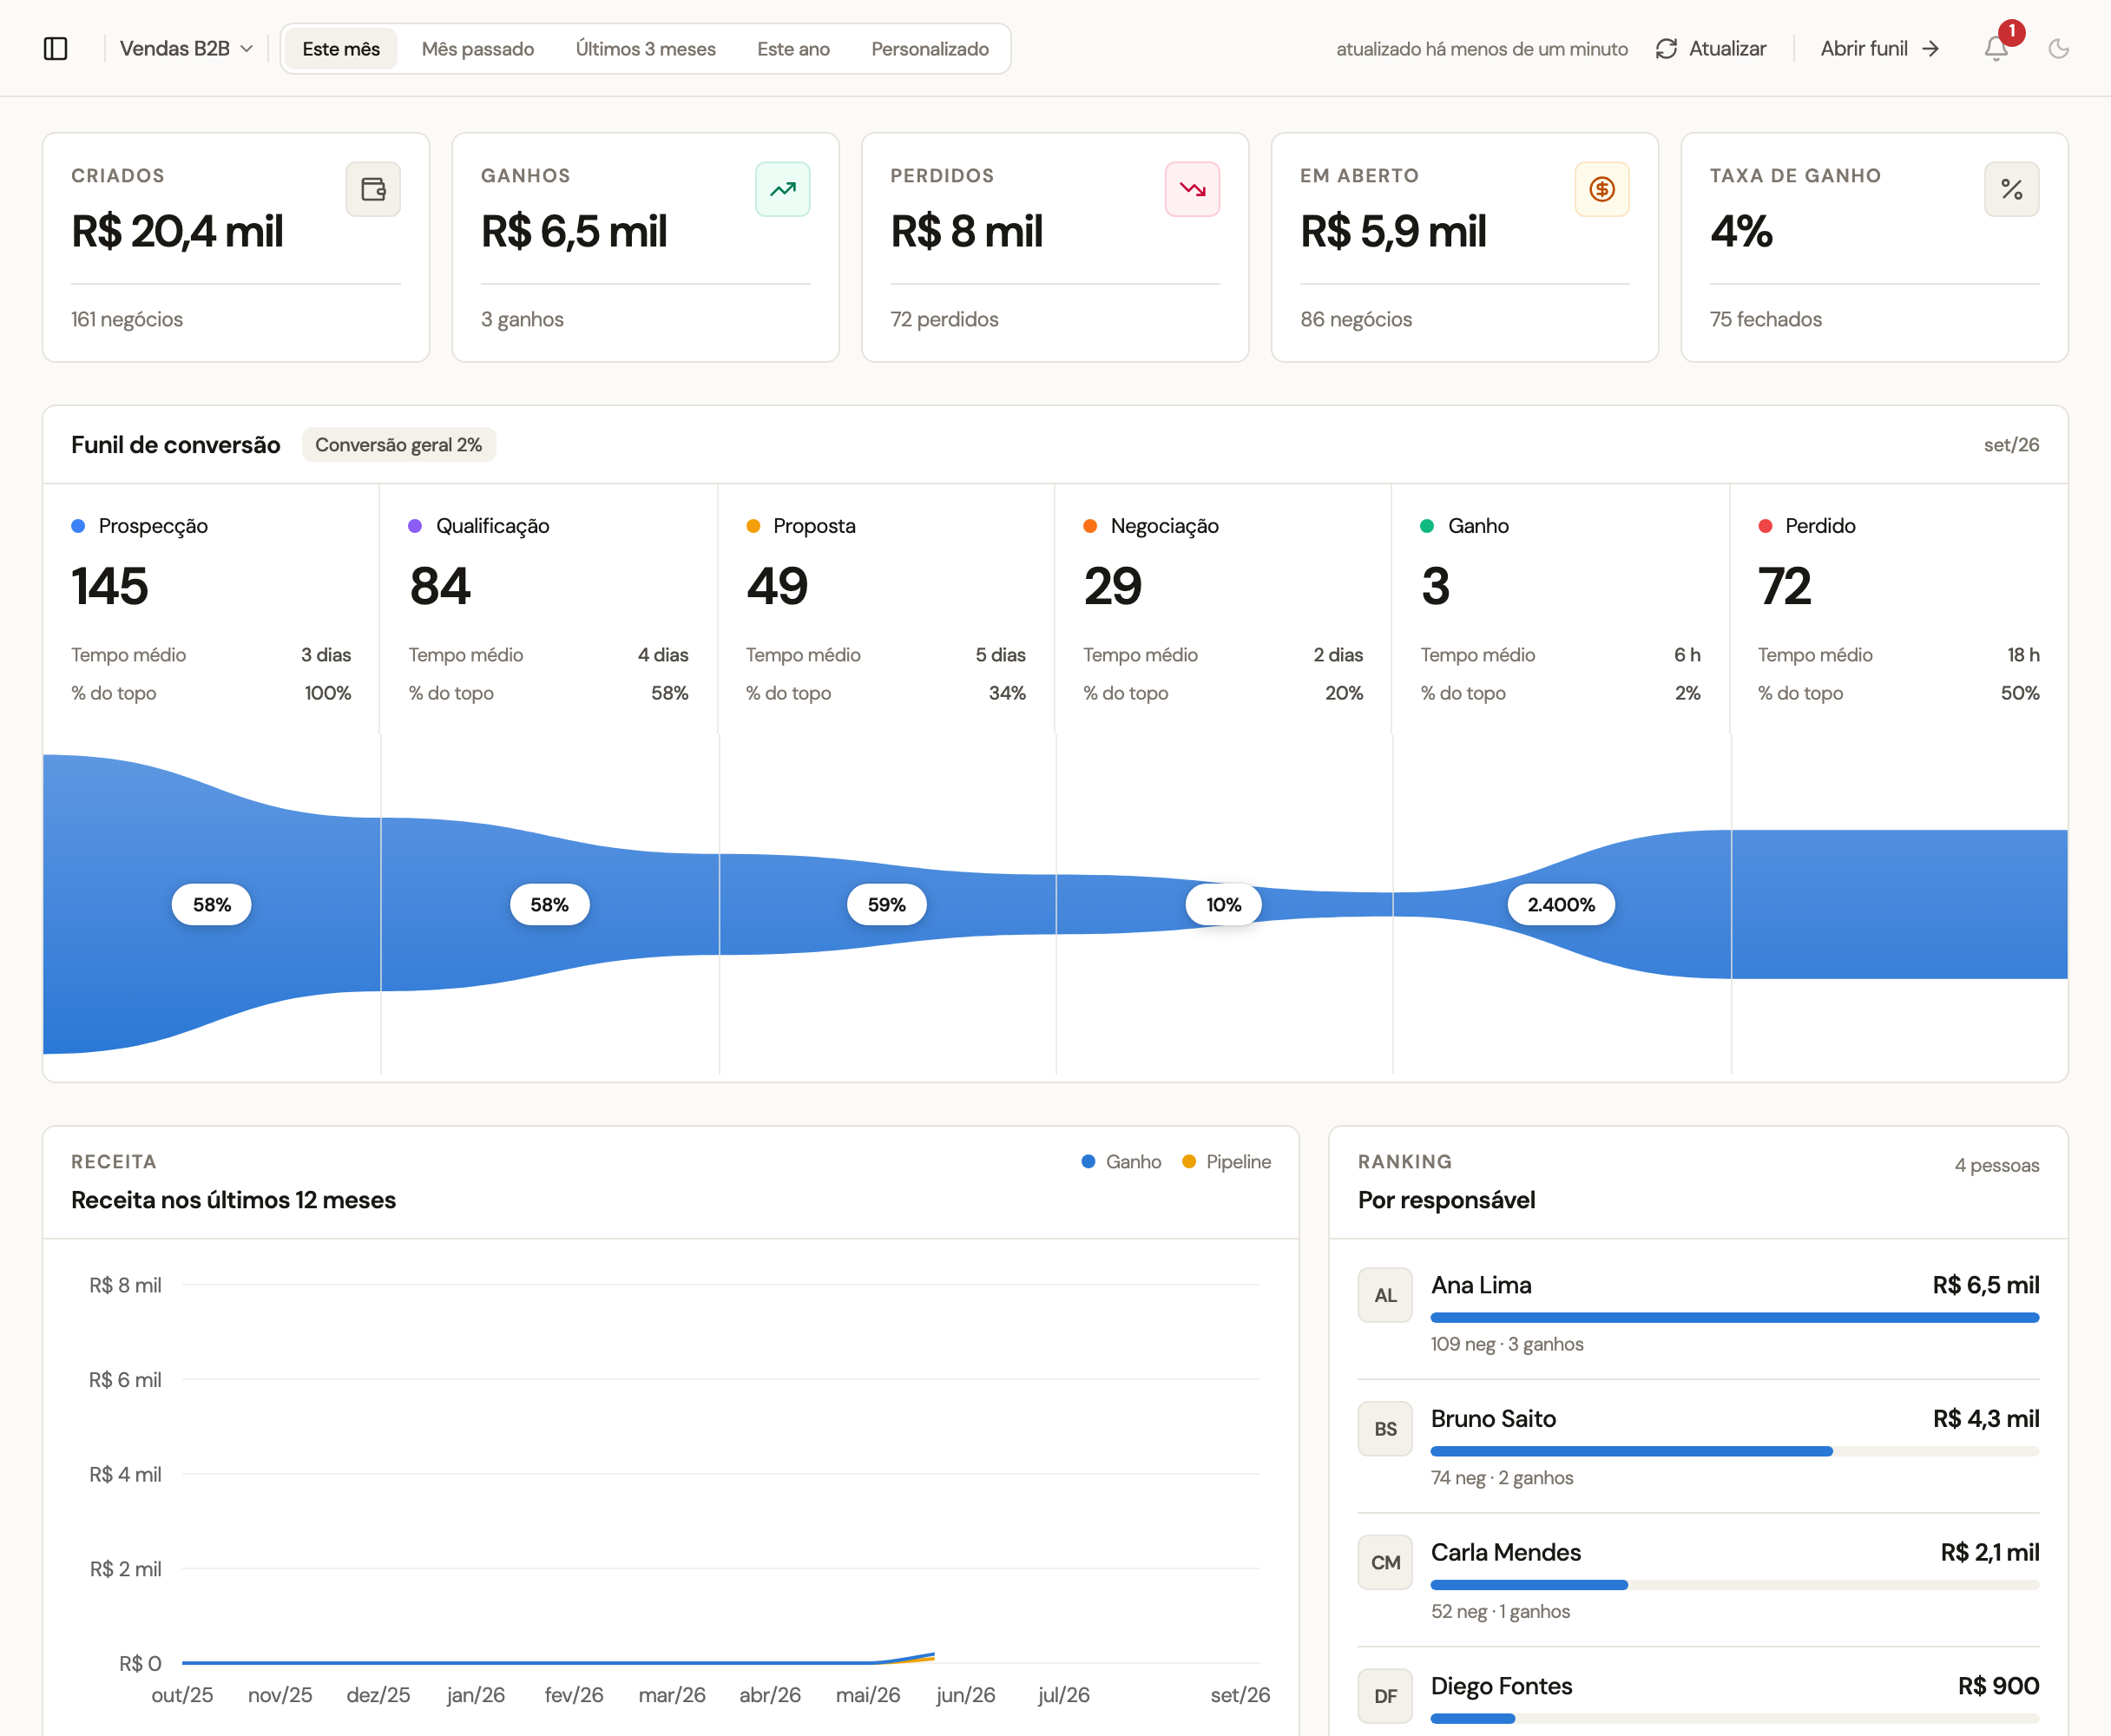Viewport: 2111px width, 1736px height.
Task: Open the funnel via Abrir funil
Action: [x=1880, y=49]
